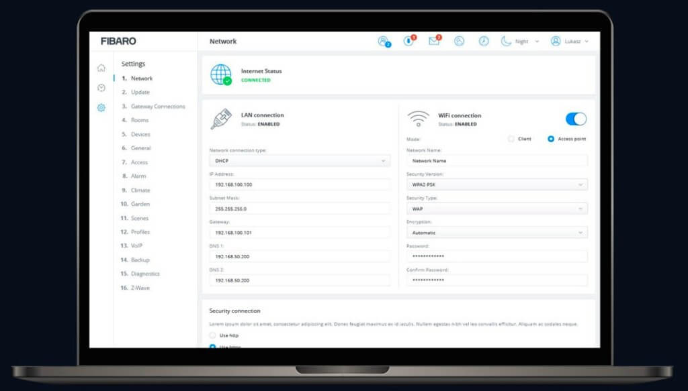Viewport: 688px width, 391px height.
Task: Open the mail envelope icon
Action: (x=435, y=41)
